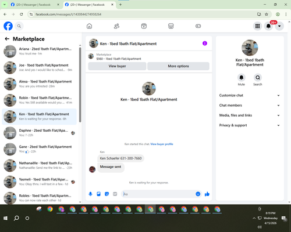The width and height of the screenshot is (291, 232).
Task: Select the Ken conversation in chat list
Action: 39,117
